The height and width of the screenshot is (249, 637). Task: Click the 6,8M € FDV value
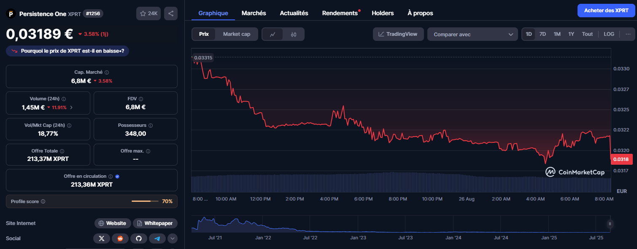[135, 107]
